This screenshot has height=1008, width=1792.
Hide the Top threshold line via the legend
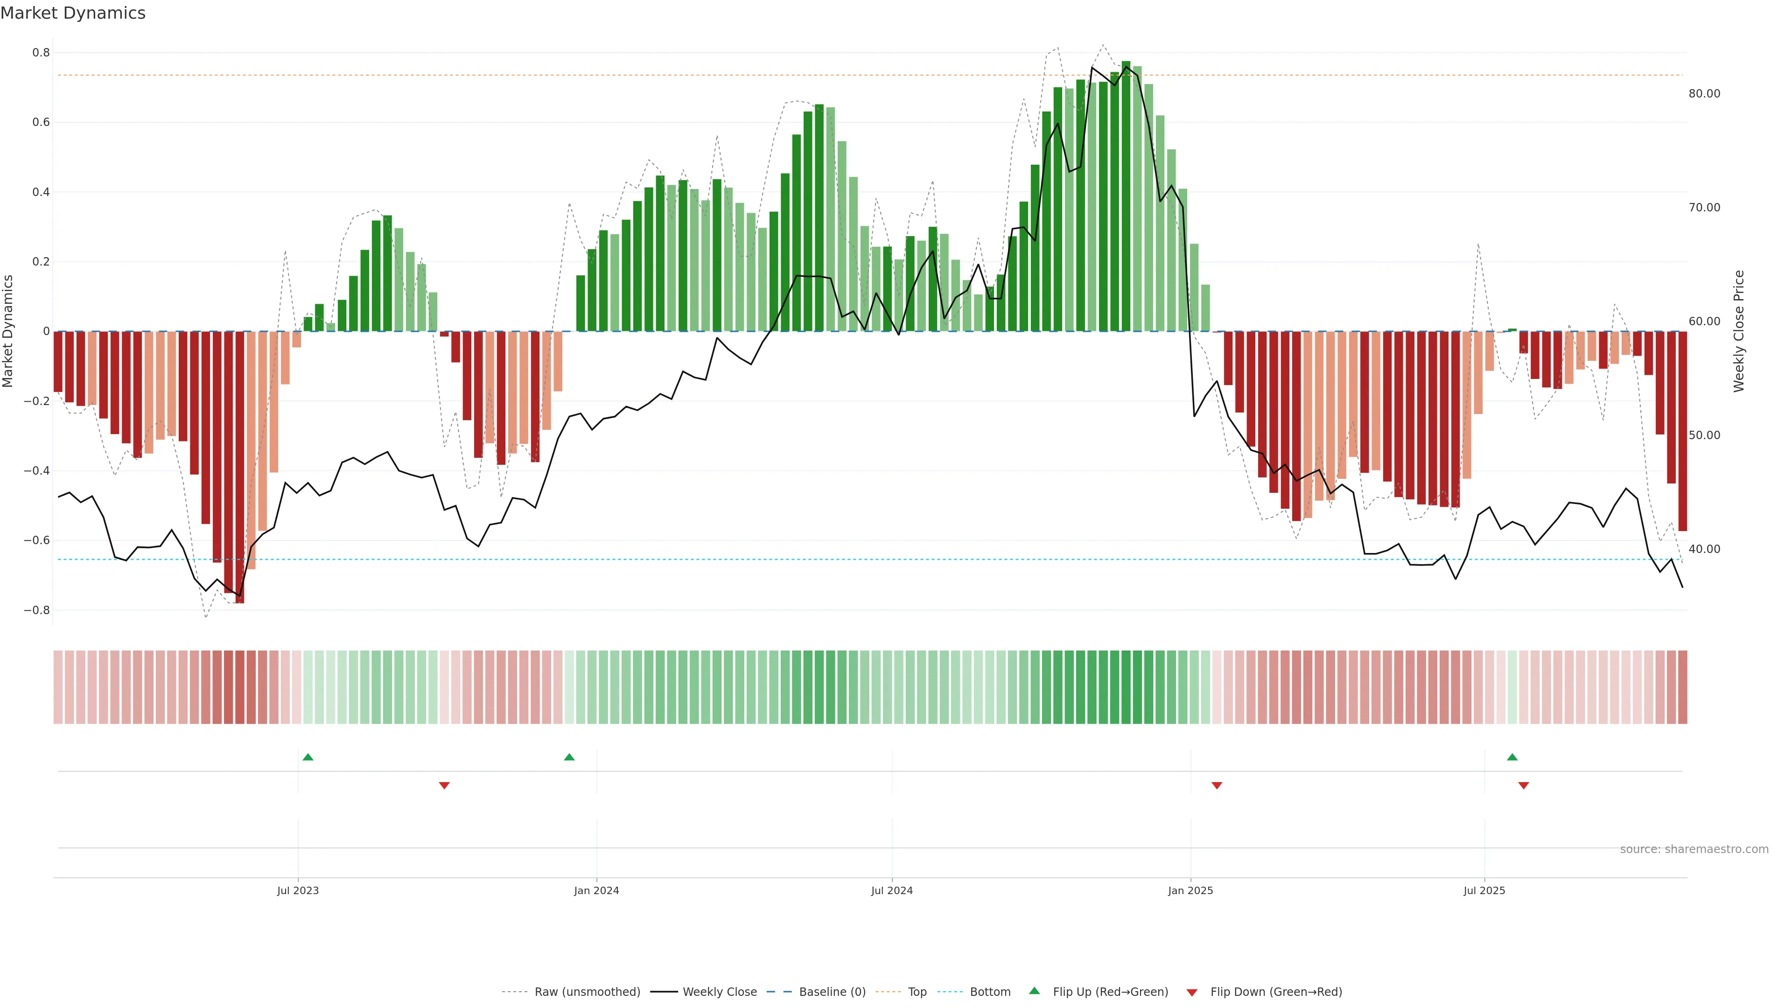pyautogui.click(x=917, y=992)
